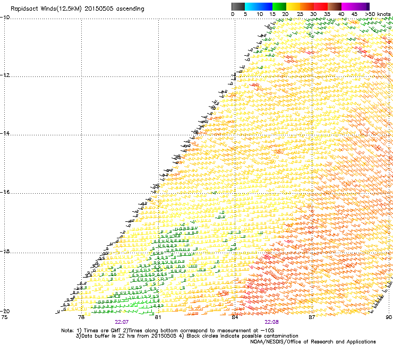This screenshot has width=393, height=345.
Task: Click the purple time stamp '22:07'
Action: [x=122, y=322]
